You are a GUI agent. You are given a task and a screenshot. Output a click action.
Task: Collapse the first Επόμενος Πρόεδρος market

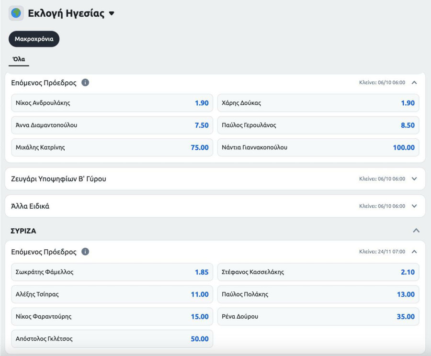[x=414, y=82]
